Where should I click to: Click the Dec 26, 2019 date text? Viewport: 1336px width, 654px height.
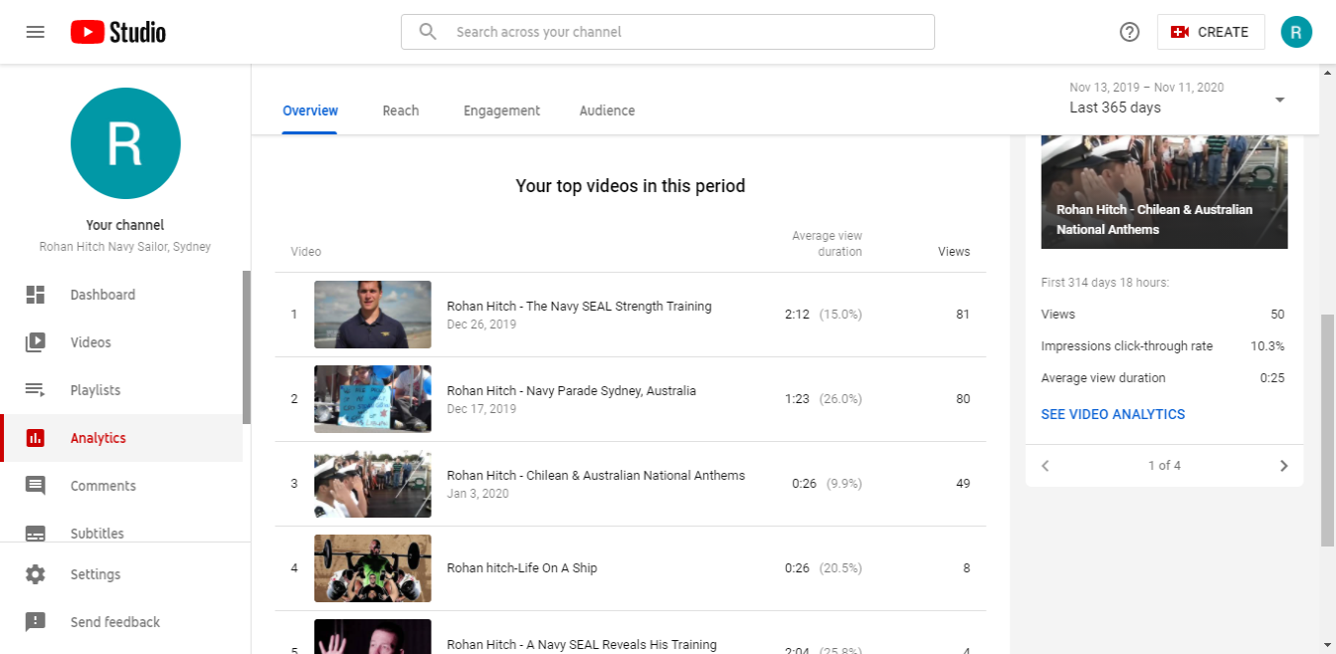(481, 325)
